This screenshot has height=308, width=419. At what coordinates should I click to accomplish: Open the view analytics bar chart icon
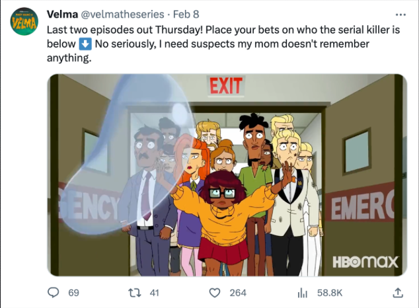(303, 293)
